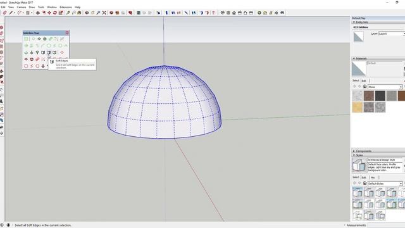The height and width of the screenshot is (228, 405).
Task: Switch to Back view
Action: pos(246,13)
